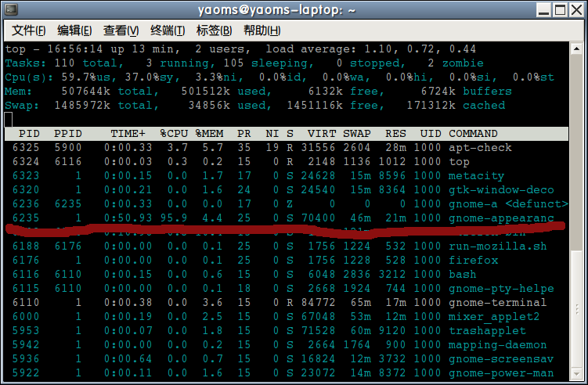Click the SWAP column header
588x385 pixels.
(x=356, y=134)
